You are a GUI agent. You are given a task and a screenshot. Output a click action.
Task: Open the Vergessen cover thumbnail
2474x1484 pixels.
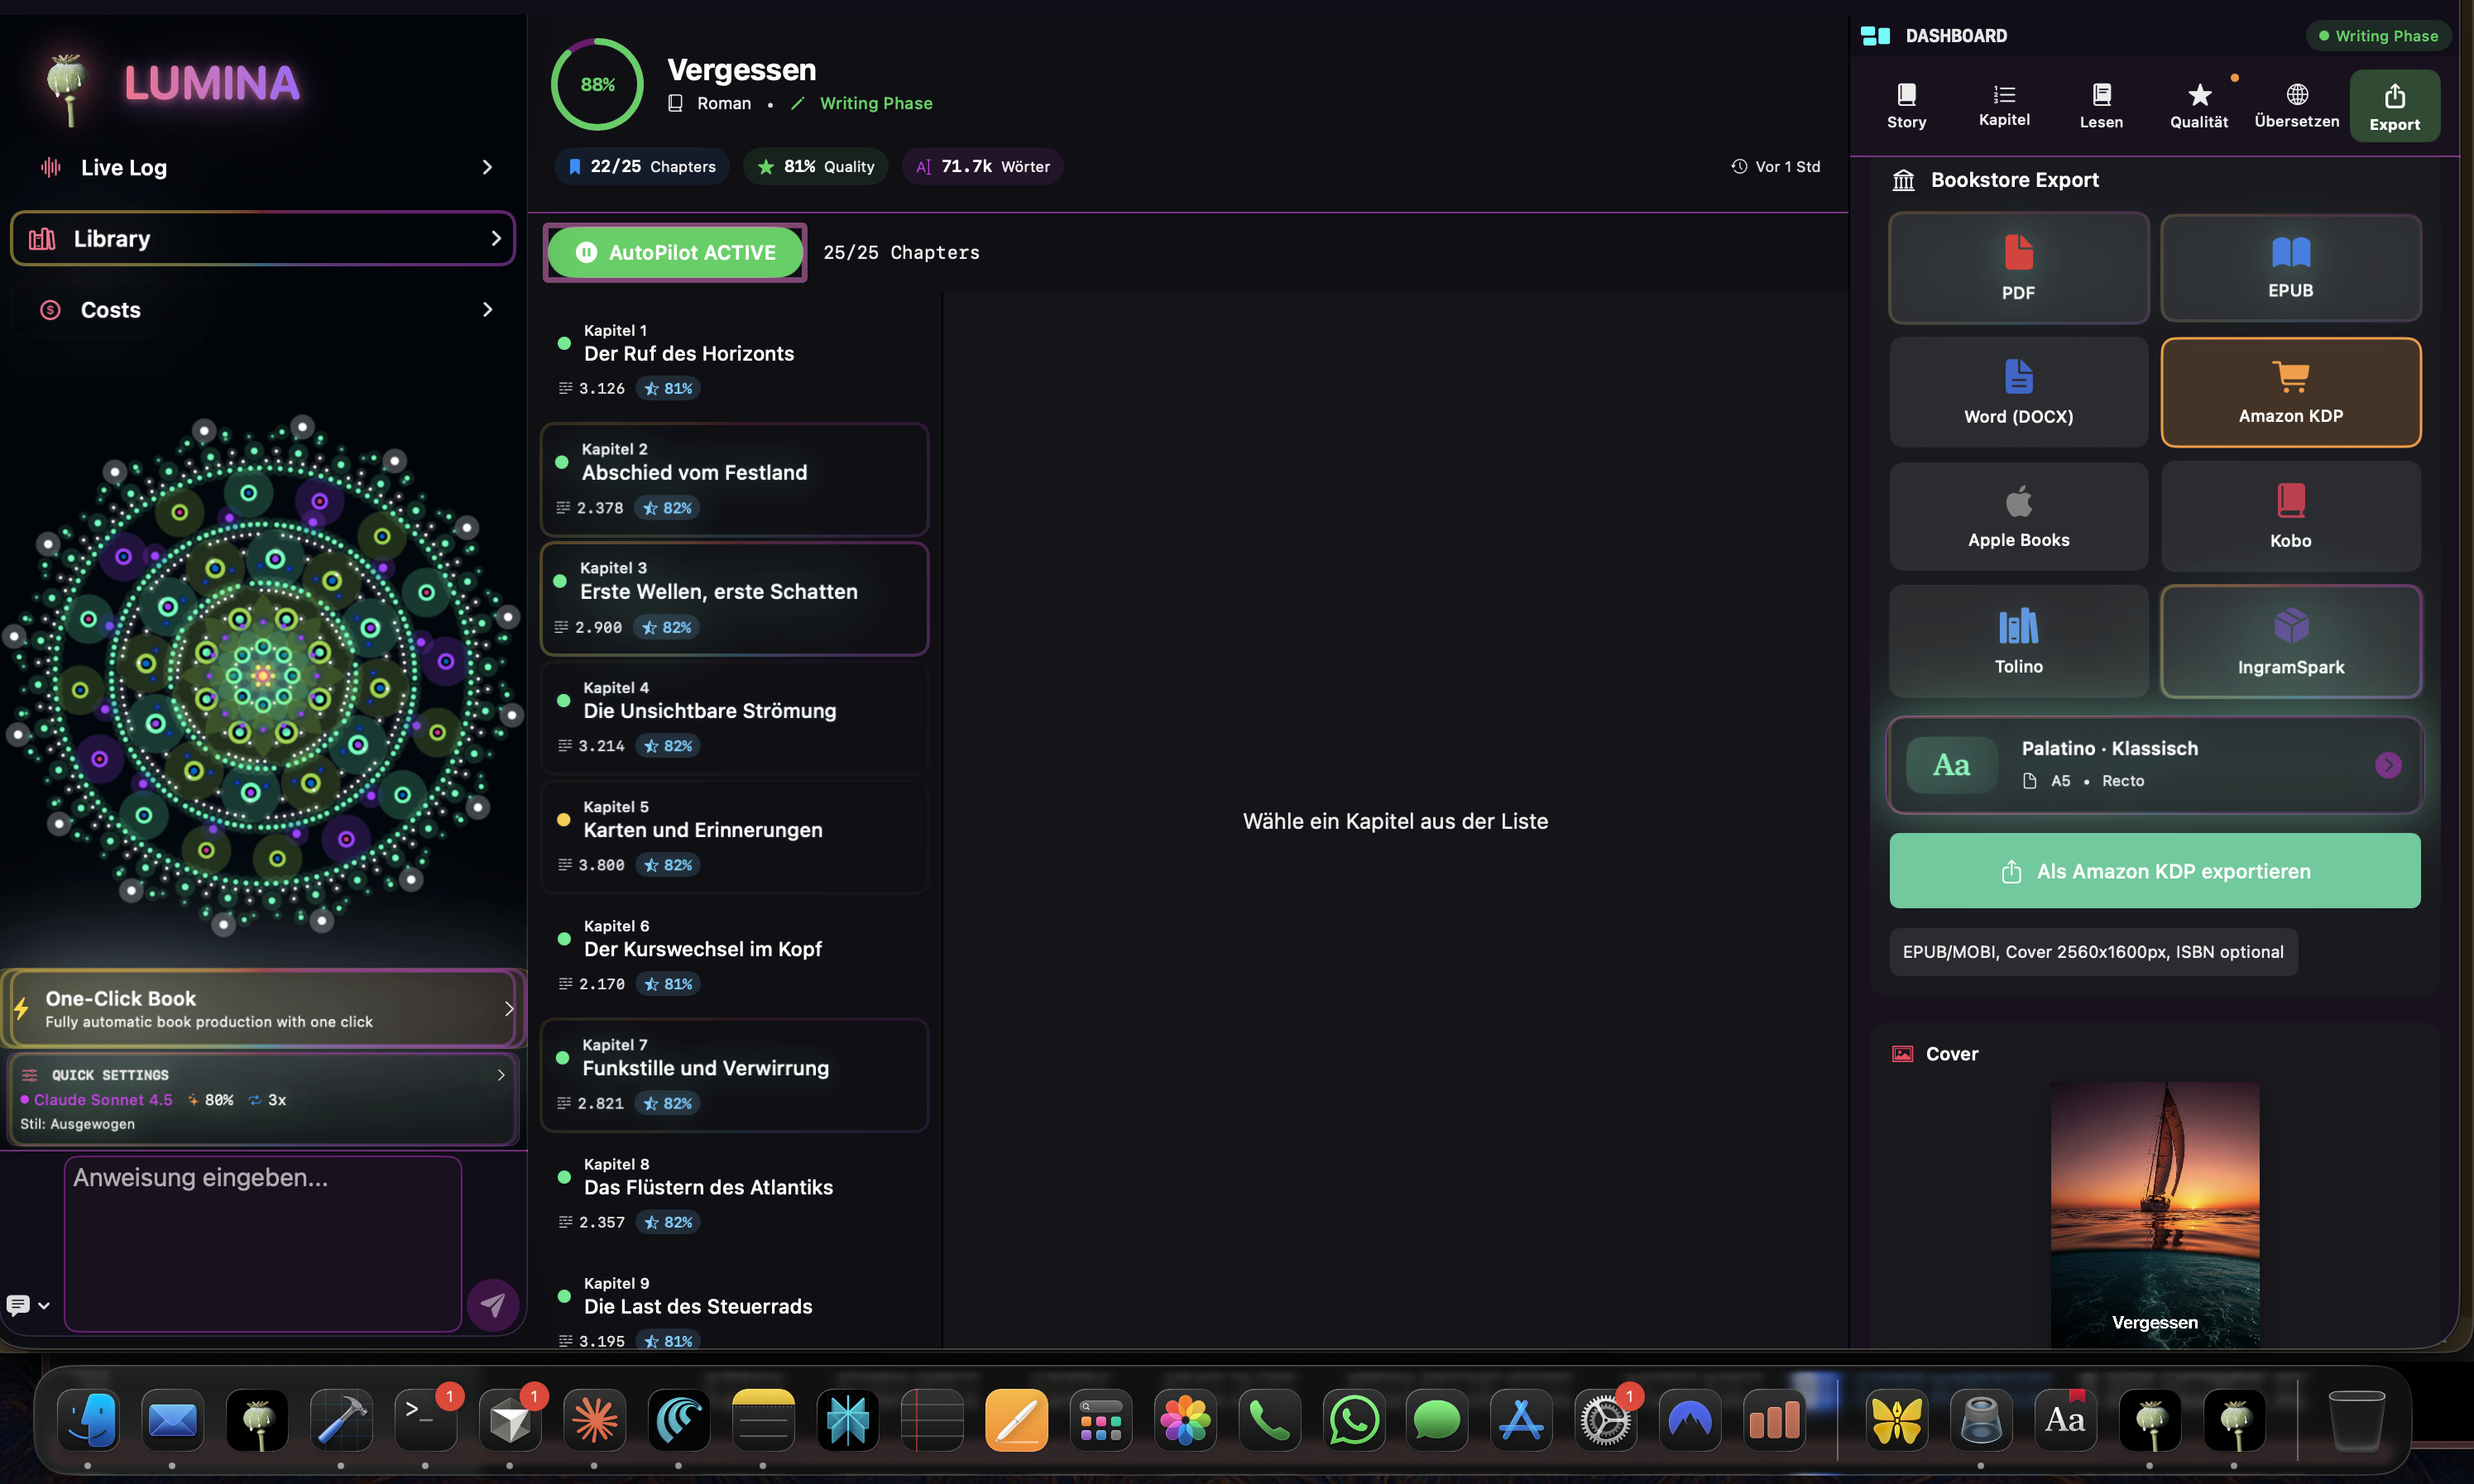tap(2154, 1210)
